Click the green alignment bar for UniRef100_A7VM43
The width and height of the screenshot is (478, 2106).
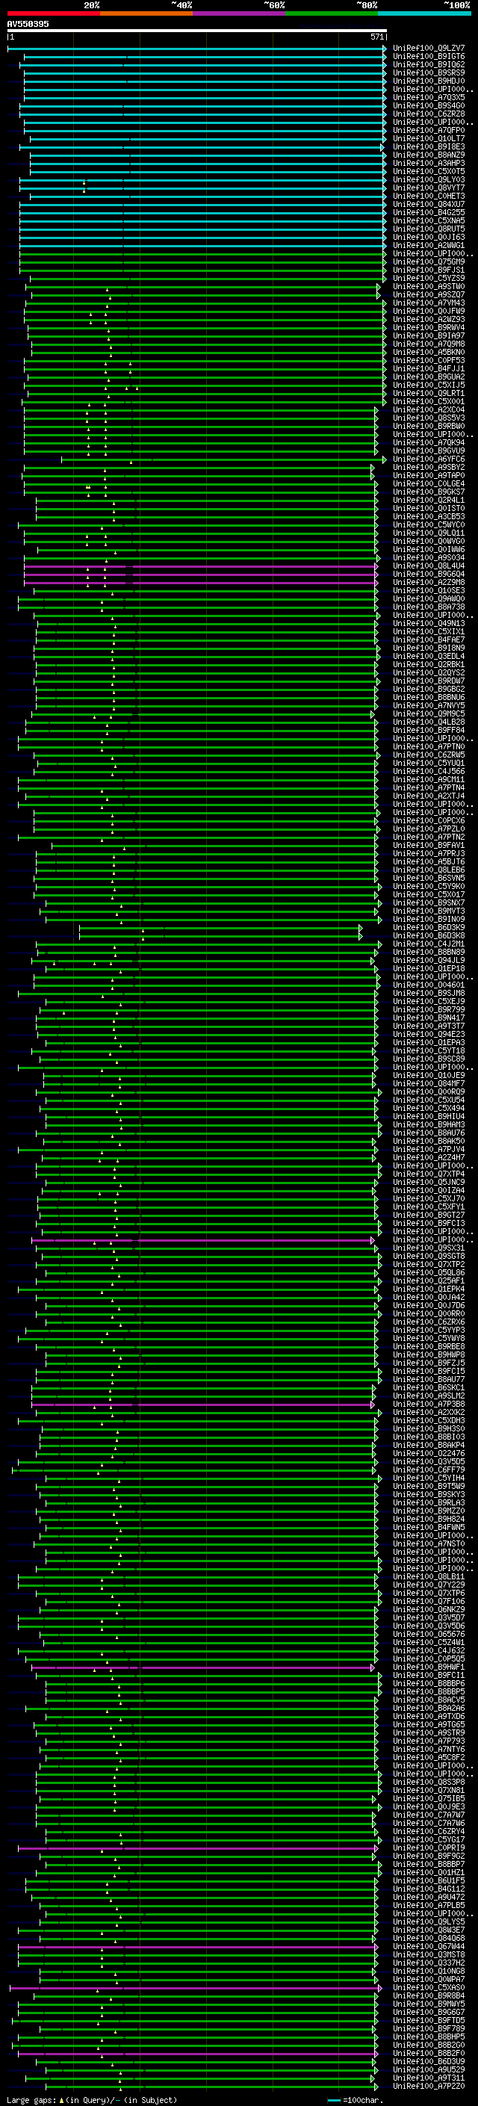[x=205, y=303]
